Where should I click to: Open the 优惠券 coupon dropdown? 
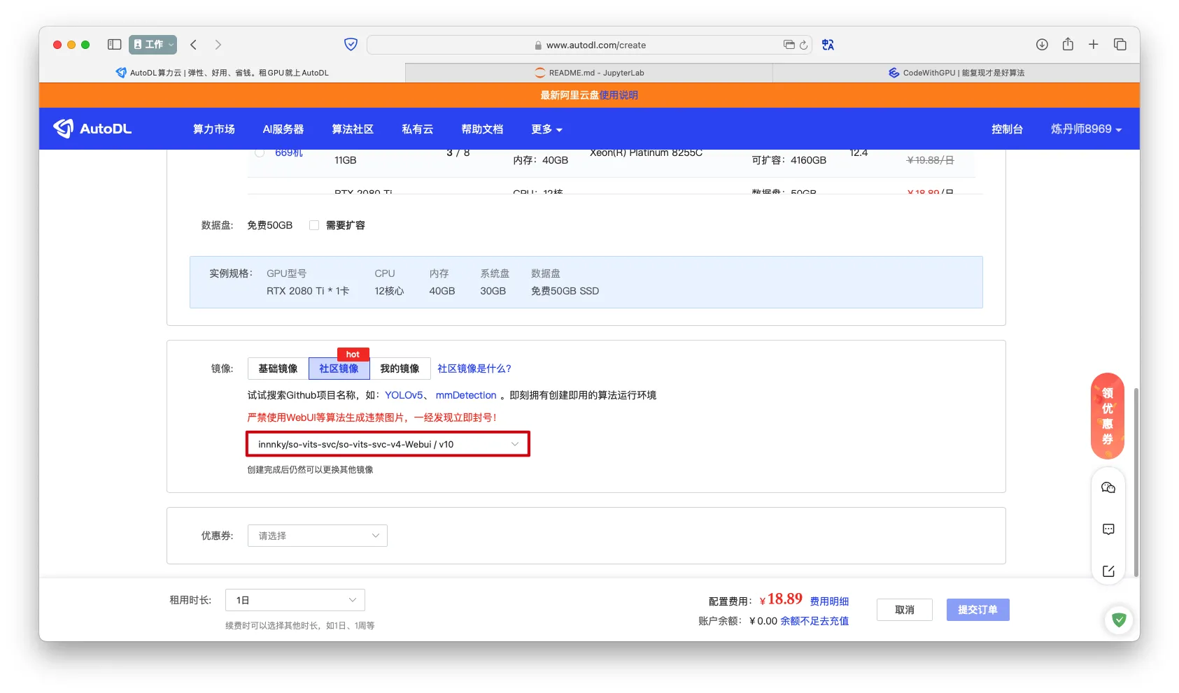point(317,536)
